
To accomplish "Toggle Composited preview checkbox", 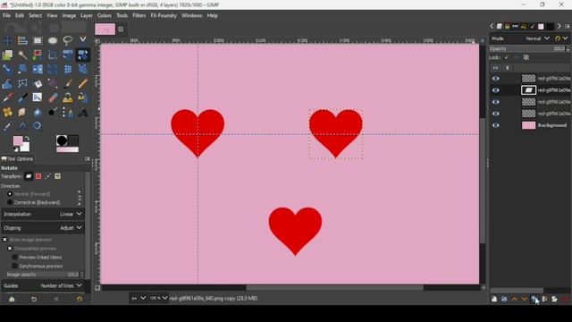I will click(10, 249).
